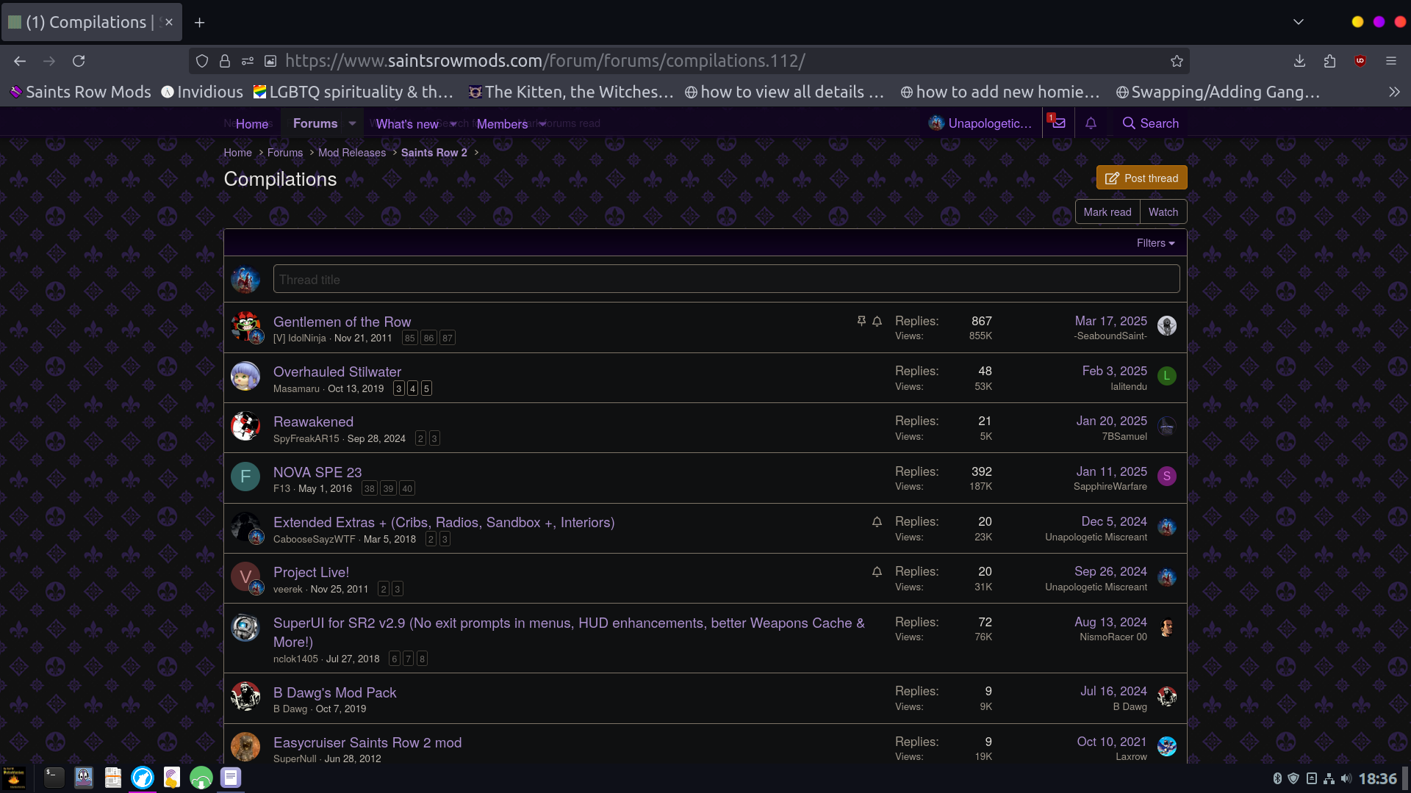Open the Home nav item
The width and height of the screenshot is (1411, 793).
click(252, 124)
